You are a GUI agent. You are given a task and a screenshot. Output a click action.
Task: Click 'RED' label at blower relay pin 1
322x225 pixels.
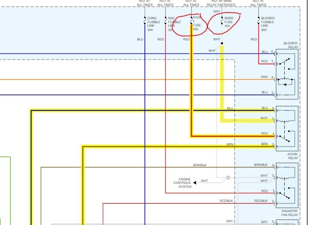click(265, 61)
